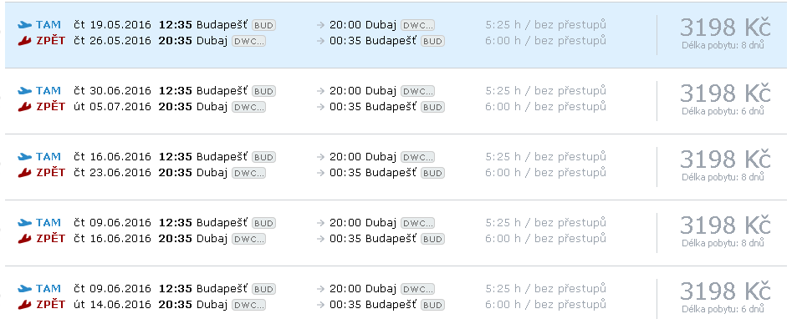Click the DWC badge on the 19.05.2016 arrival
792x324 pixels.
417,25
